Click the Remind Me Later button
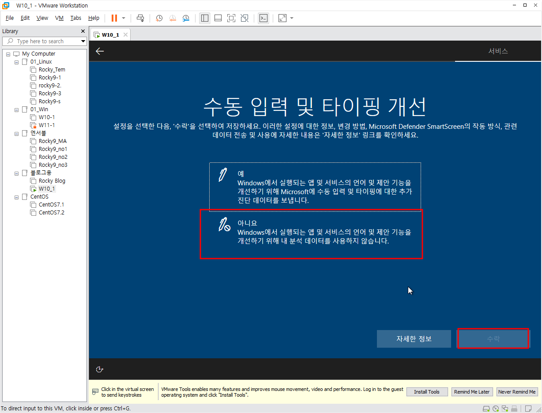 (x=472, y=392)
